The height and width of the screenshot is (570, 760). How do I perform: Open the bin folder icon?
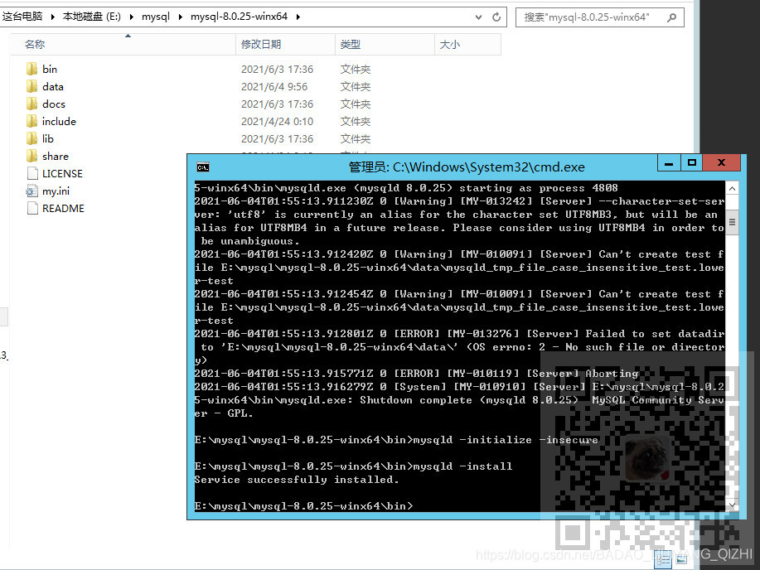click(x=32, y=69)
